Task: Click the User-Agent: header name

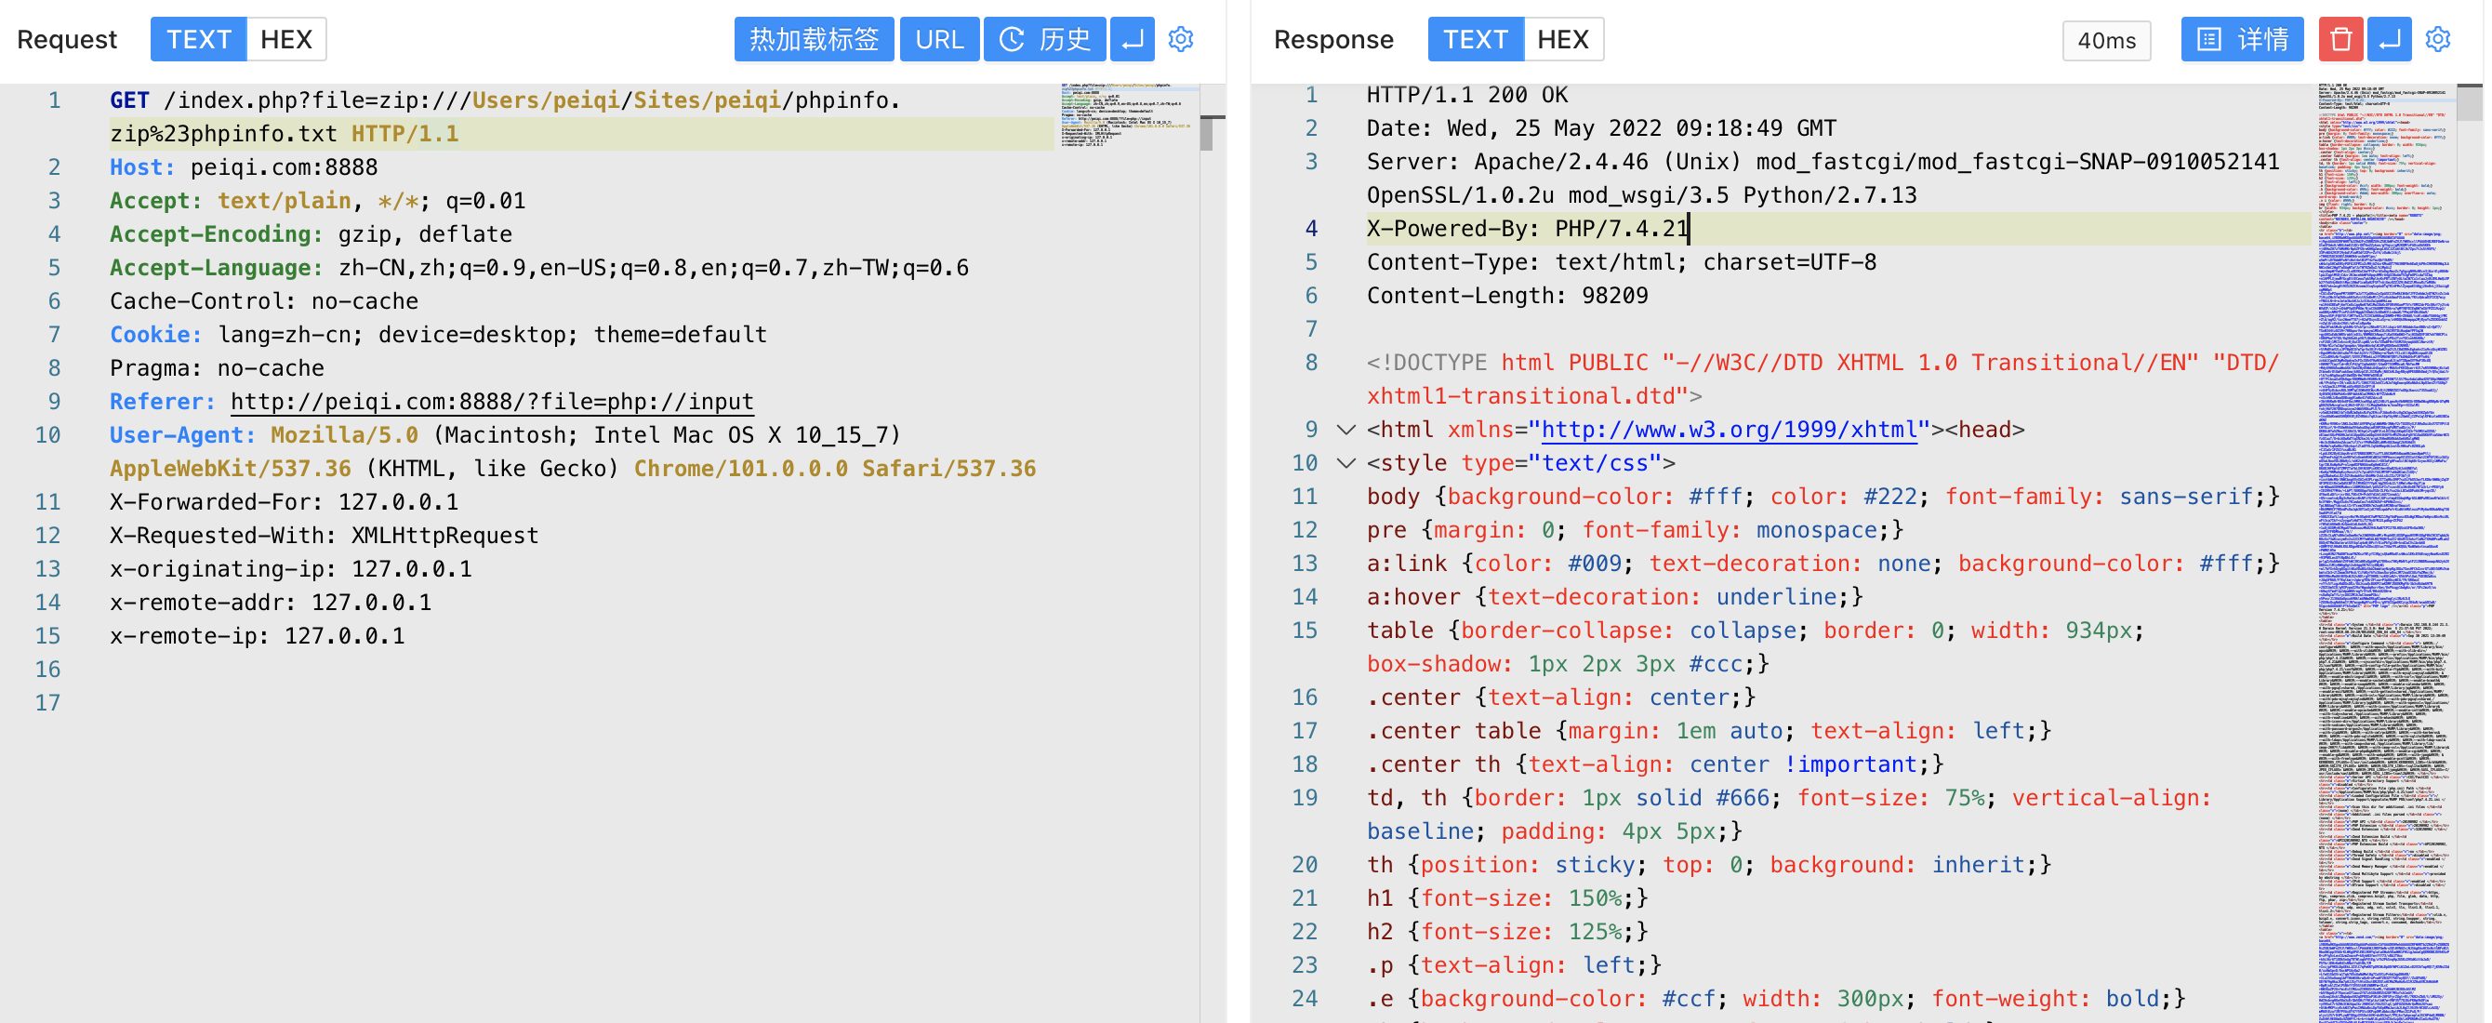Action: tap(182, 435)
